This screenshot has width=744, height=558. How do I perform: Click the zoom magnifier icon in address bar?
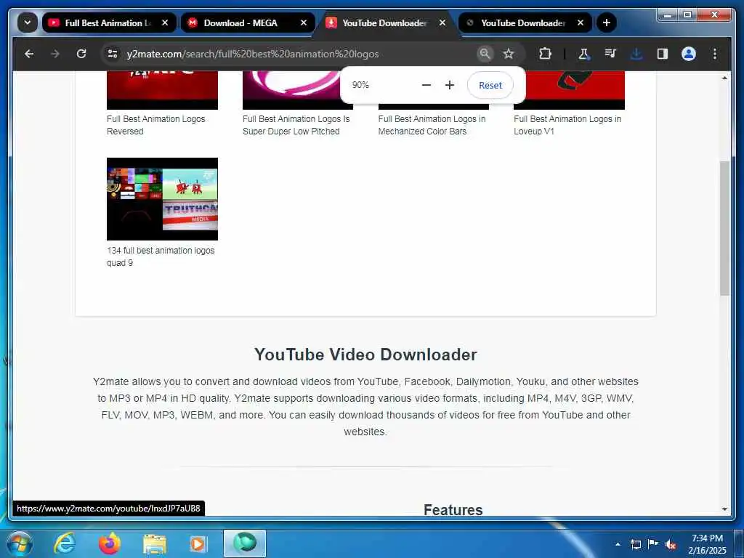(485, 54)
